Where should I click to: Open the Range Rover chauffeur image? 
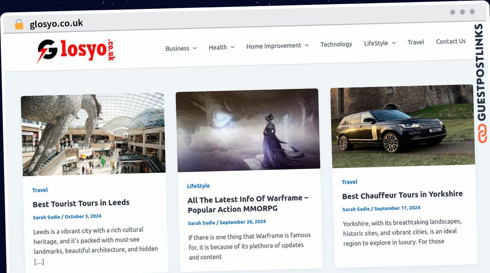click(x=403, y=126)
